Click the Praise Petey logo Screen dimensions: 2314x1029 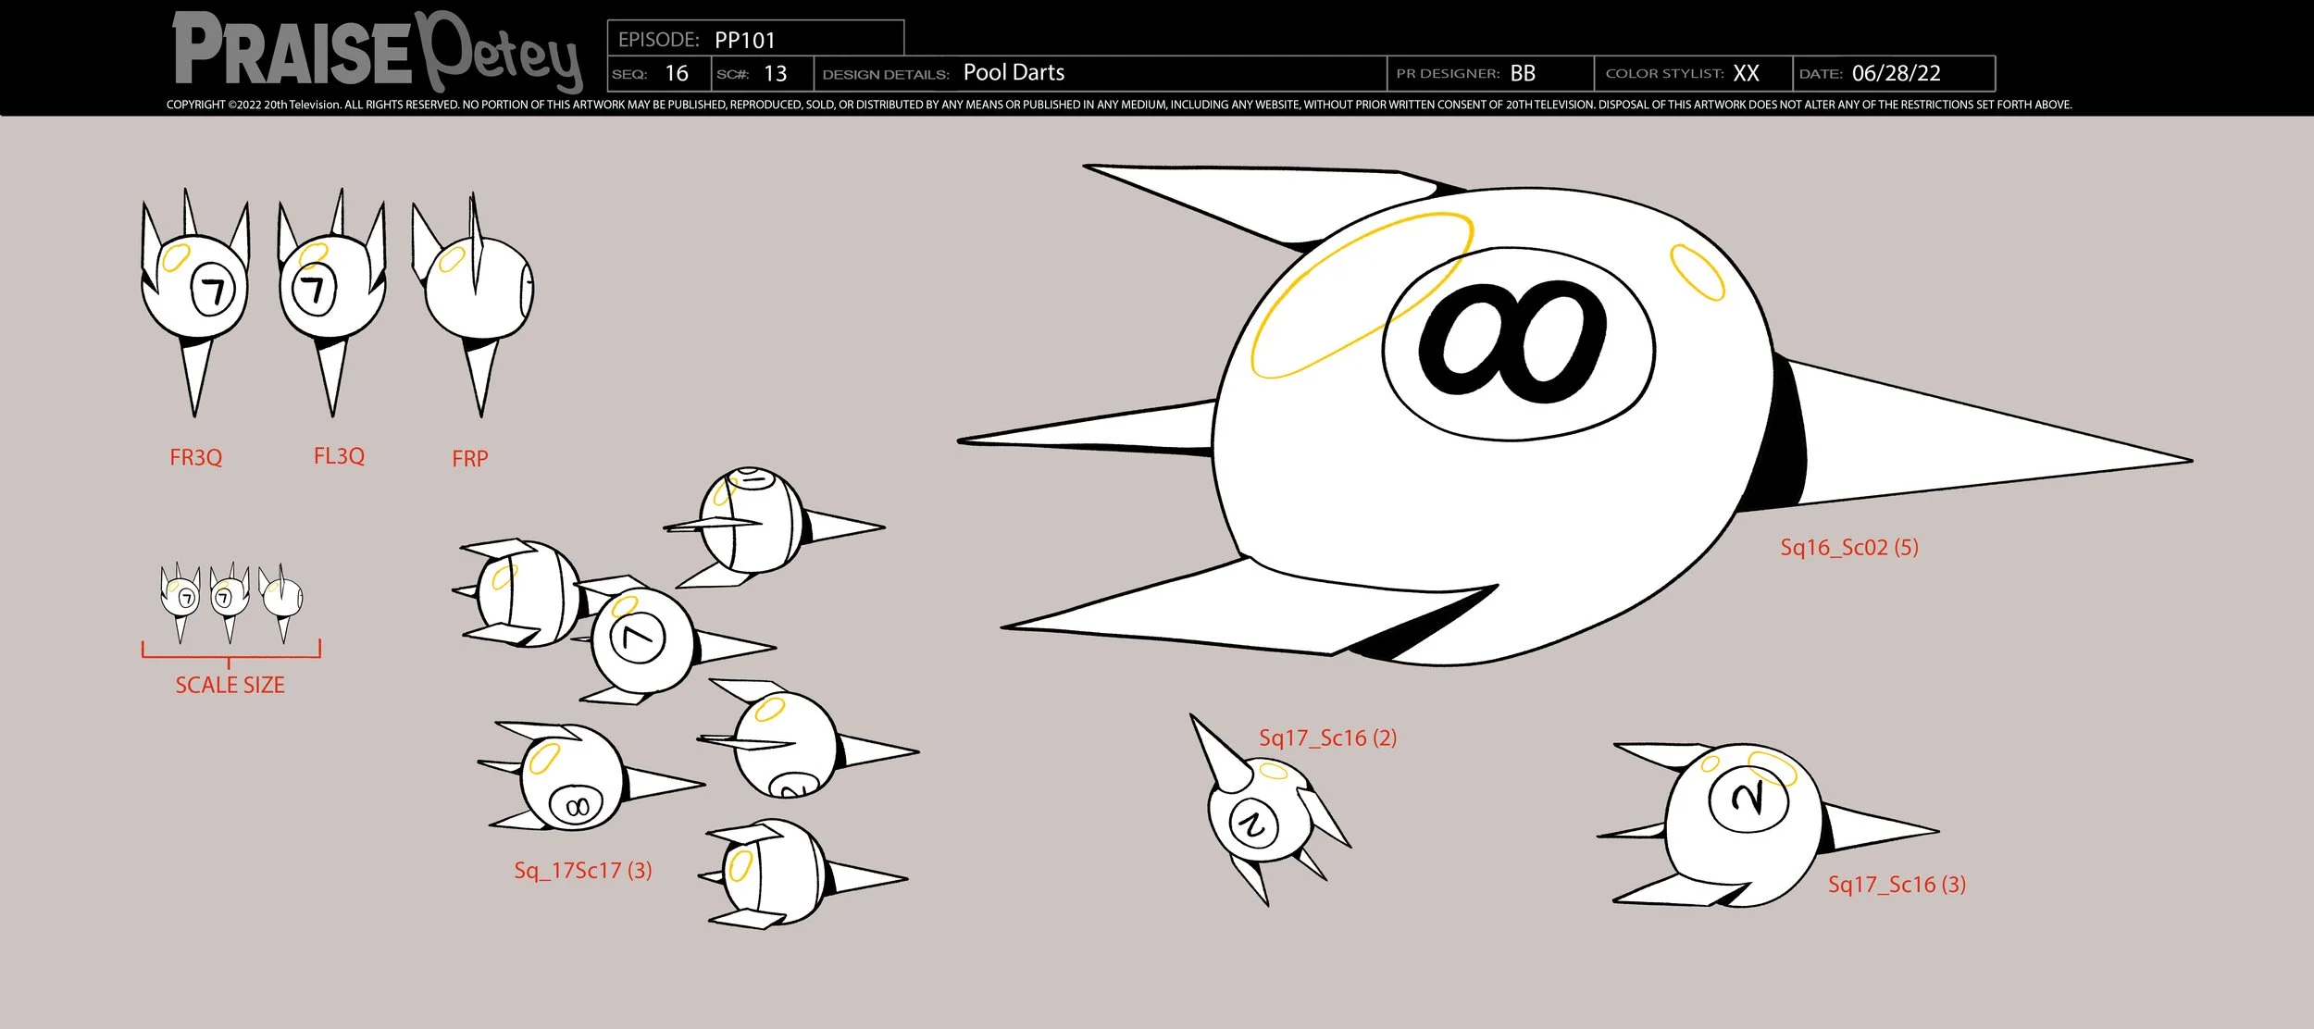(x=378, y=51)
